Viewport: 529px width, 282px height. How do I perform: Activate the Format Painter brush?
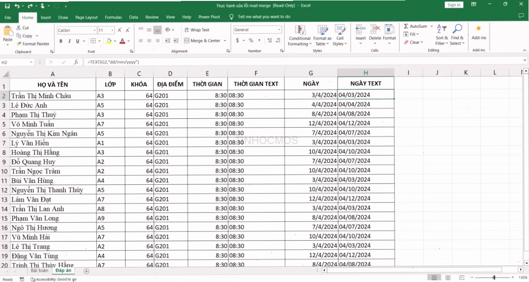[x=33, y=44]
